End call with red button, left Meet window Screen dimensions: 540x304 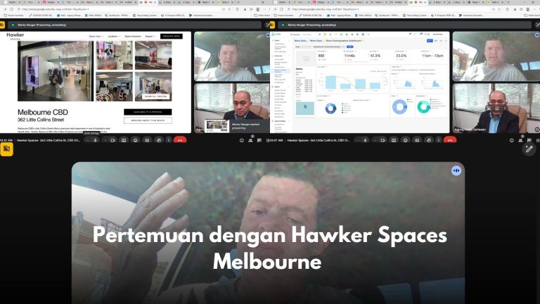[x=180, y=140]
